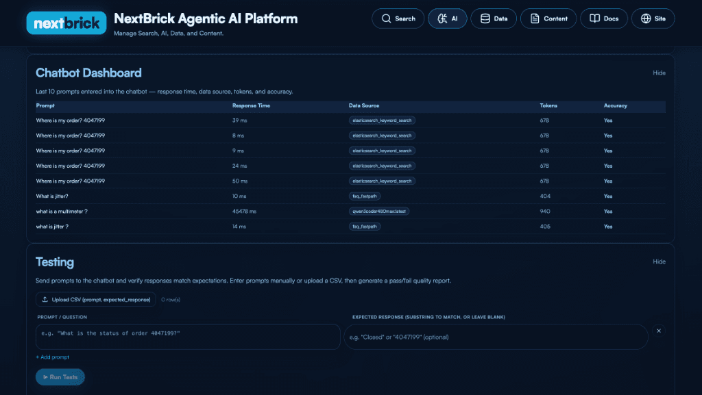This screenshot has height=395, width=702.
Task: Click the 9 ms response time cell
Action: tap(238, 151)
